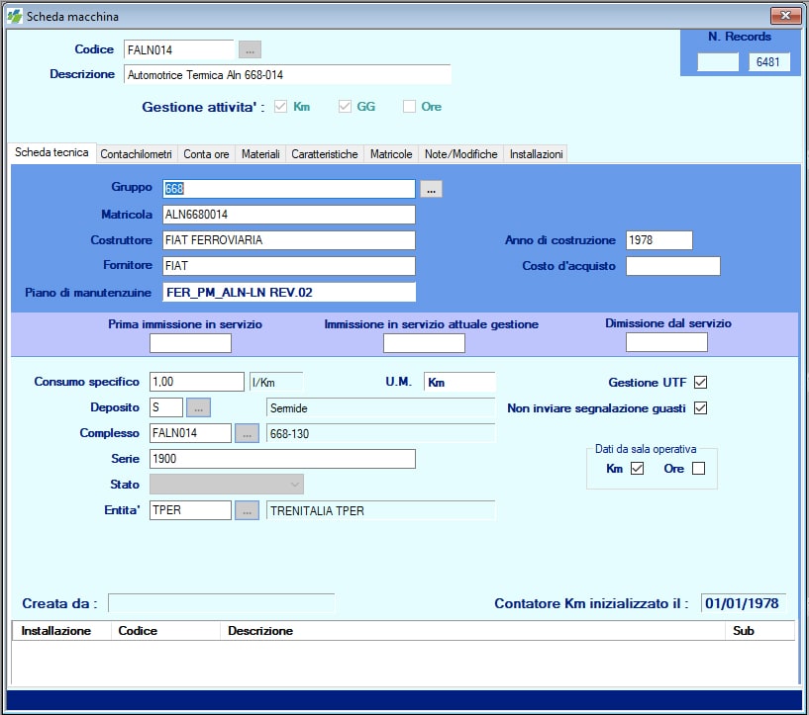Toggle the GG checkbox in Gestione attivita'
Image resolution: width=809 pixels, height=715 pixels.
pos(345,107)
